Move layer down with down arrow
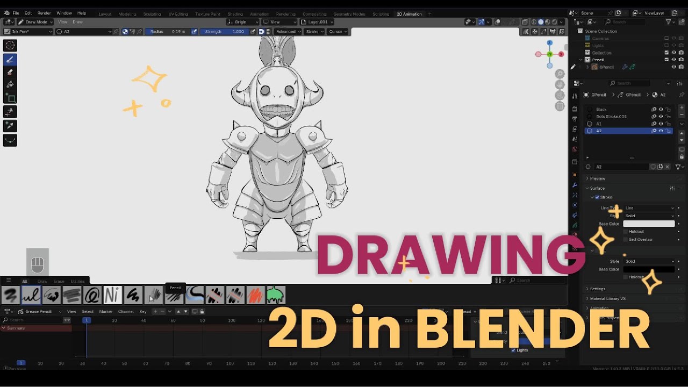Image resolution: width=688 pixels, height=387 pixels. [682, 140]
